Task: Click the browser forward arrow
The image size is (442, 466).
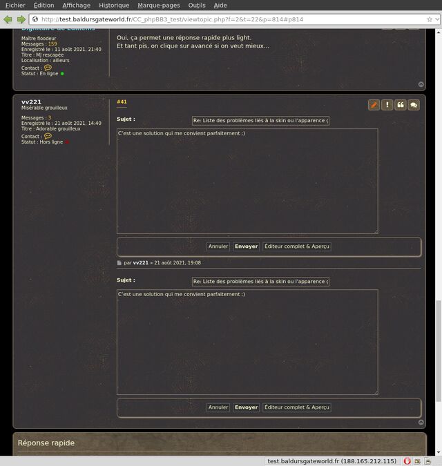Action: click(x=21, y=19)
